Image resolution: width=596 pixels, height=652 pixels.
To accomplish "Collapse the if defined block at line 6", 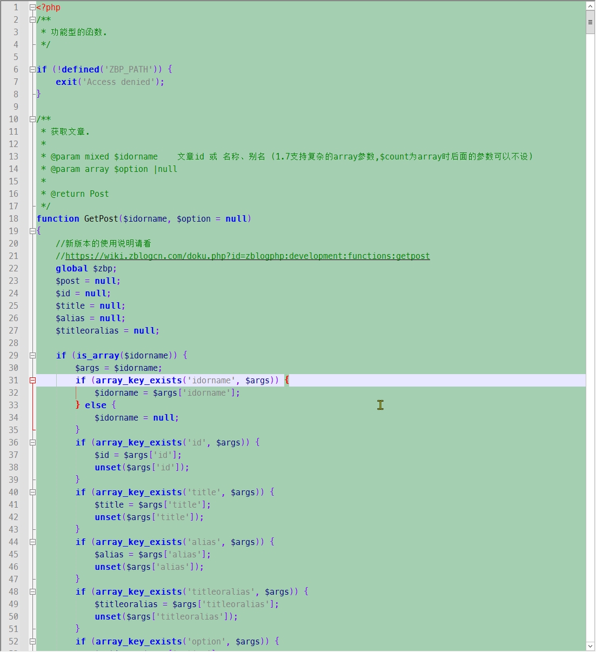I will (32, 70).
